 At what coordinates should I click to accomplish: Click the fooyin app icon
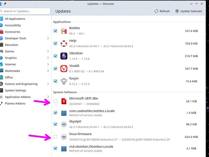click(x=64, y=81)
